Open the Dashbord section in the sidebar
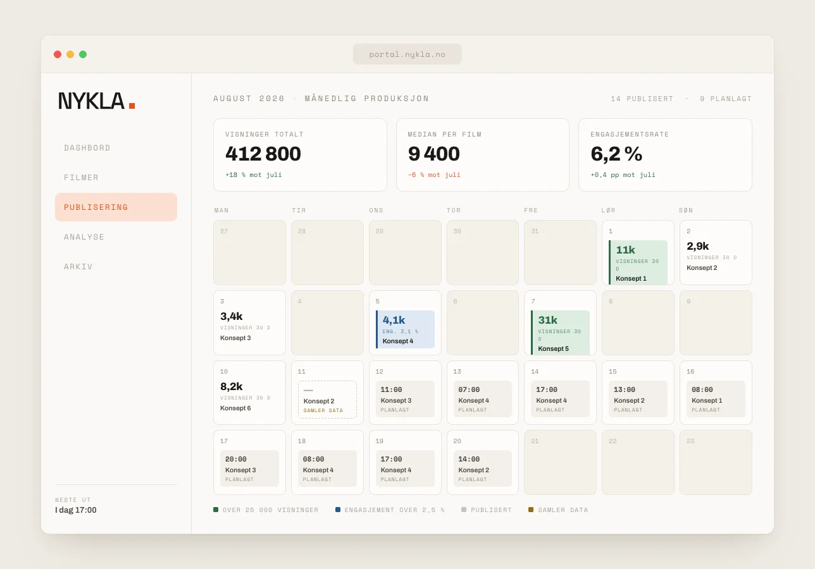815x569 pixels. (116, 148)
